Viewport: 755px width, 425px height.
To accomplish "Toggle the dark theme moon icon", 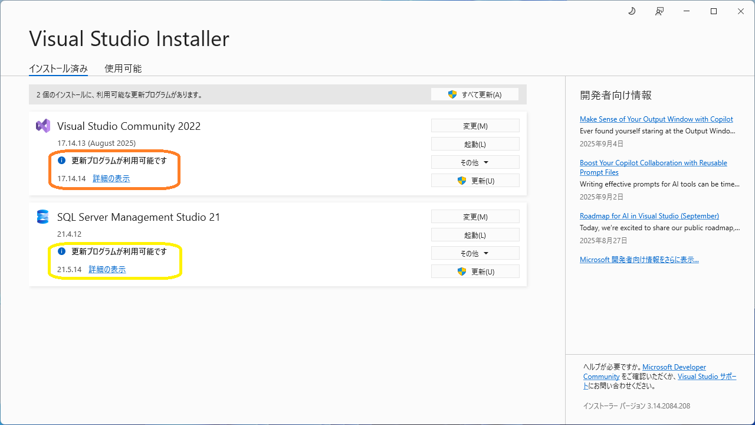I will [x=632, y=11].
